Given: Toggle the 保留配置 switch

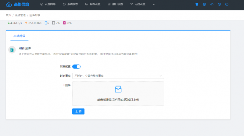Looking at the screenshot, I should coord(76,67).
